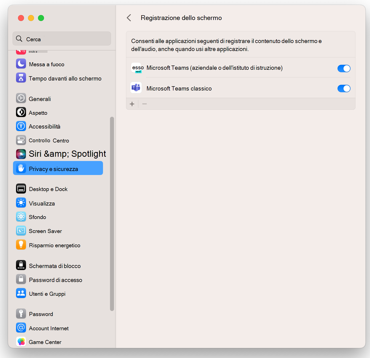The width and height of the screenshot is (370, 358).
Task: Go back from Registrazione dello schermo
Action: click(129, 18)
